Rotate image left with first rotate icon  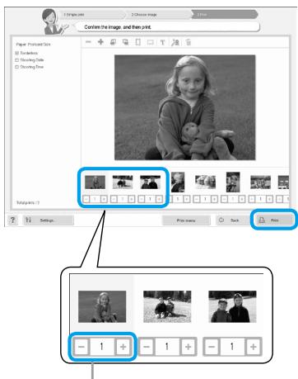tap(113, 42)
